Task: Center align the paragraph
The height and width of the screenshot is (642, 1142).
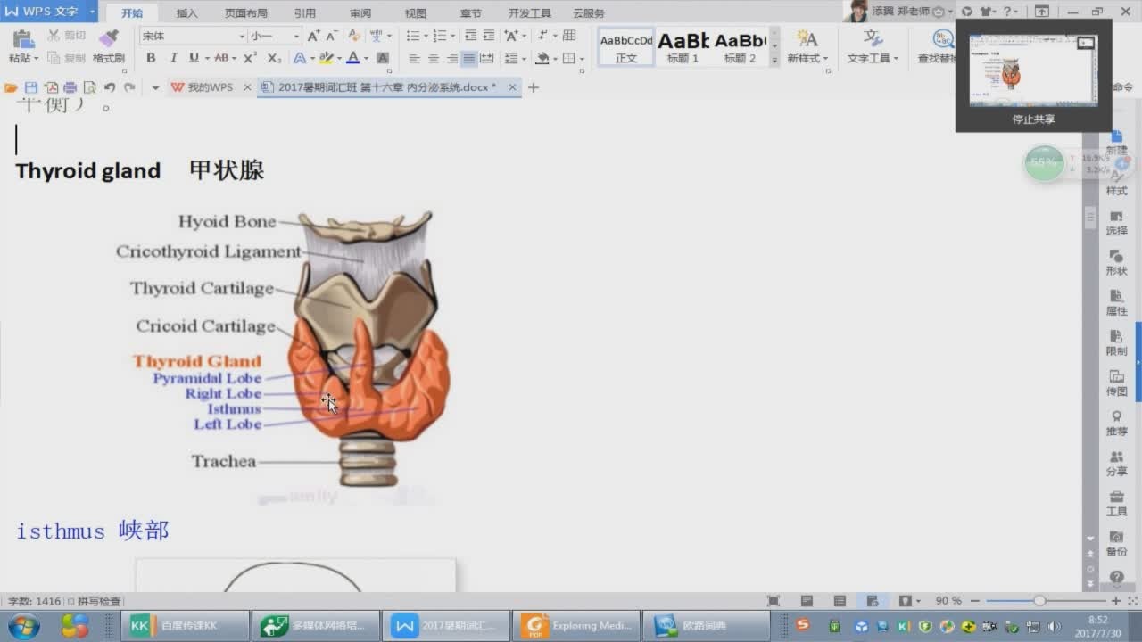Action: coord(434,58)
